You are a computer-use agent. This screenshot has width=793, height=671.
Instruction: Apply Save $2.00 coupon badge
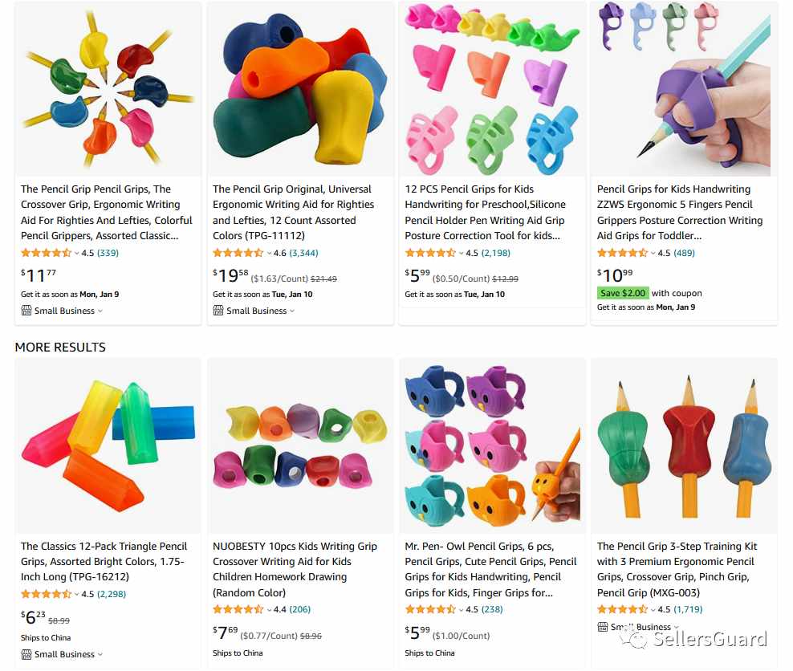click(x=623, y=293)
